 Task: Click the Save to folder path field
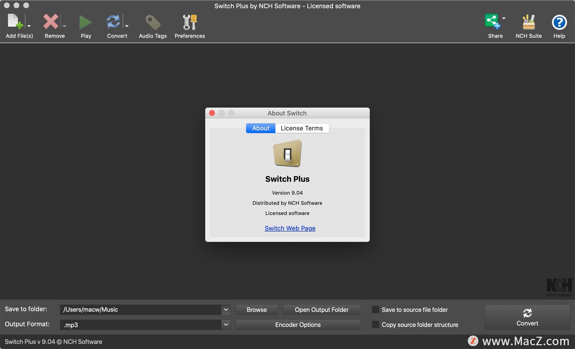[140, 310]
